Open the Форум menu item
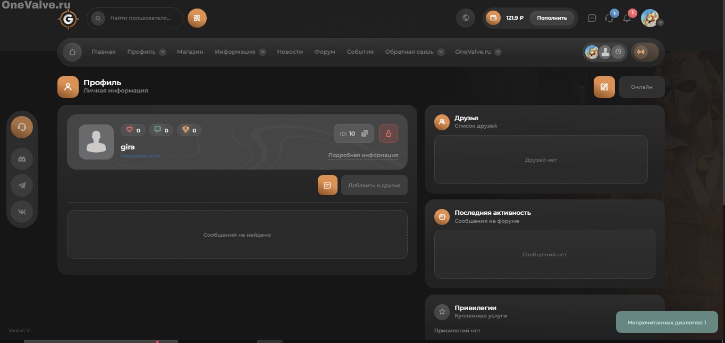 coord(324,52)
